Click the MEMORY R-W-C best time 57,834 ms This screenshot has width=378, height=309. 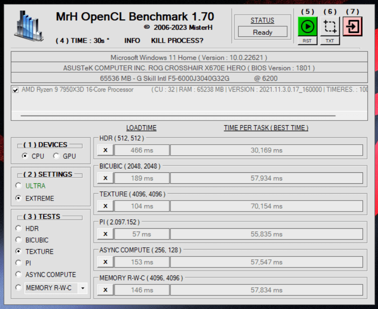[266, 290]
